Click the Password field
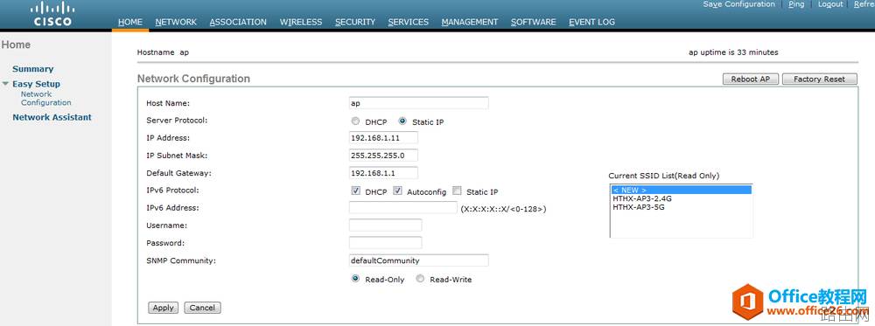Image resolution: width=875 pixels, height=326 pixels. (385, 243)
